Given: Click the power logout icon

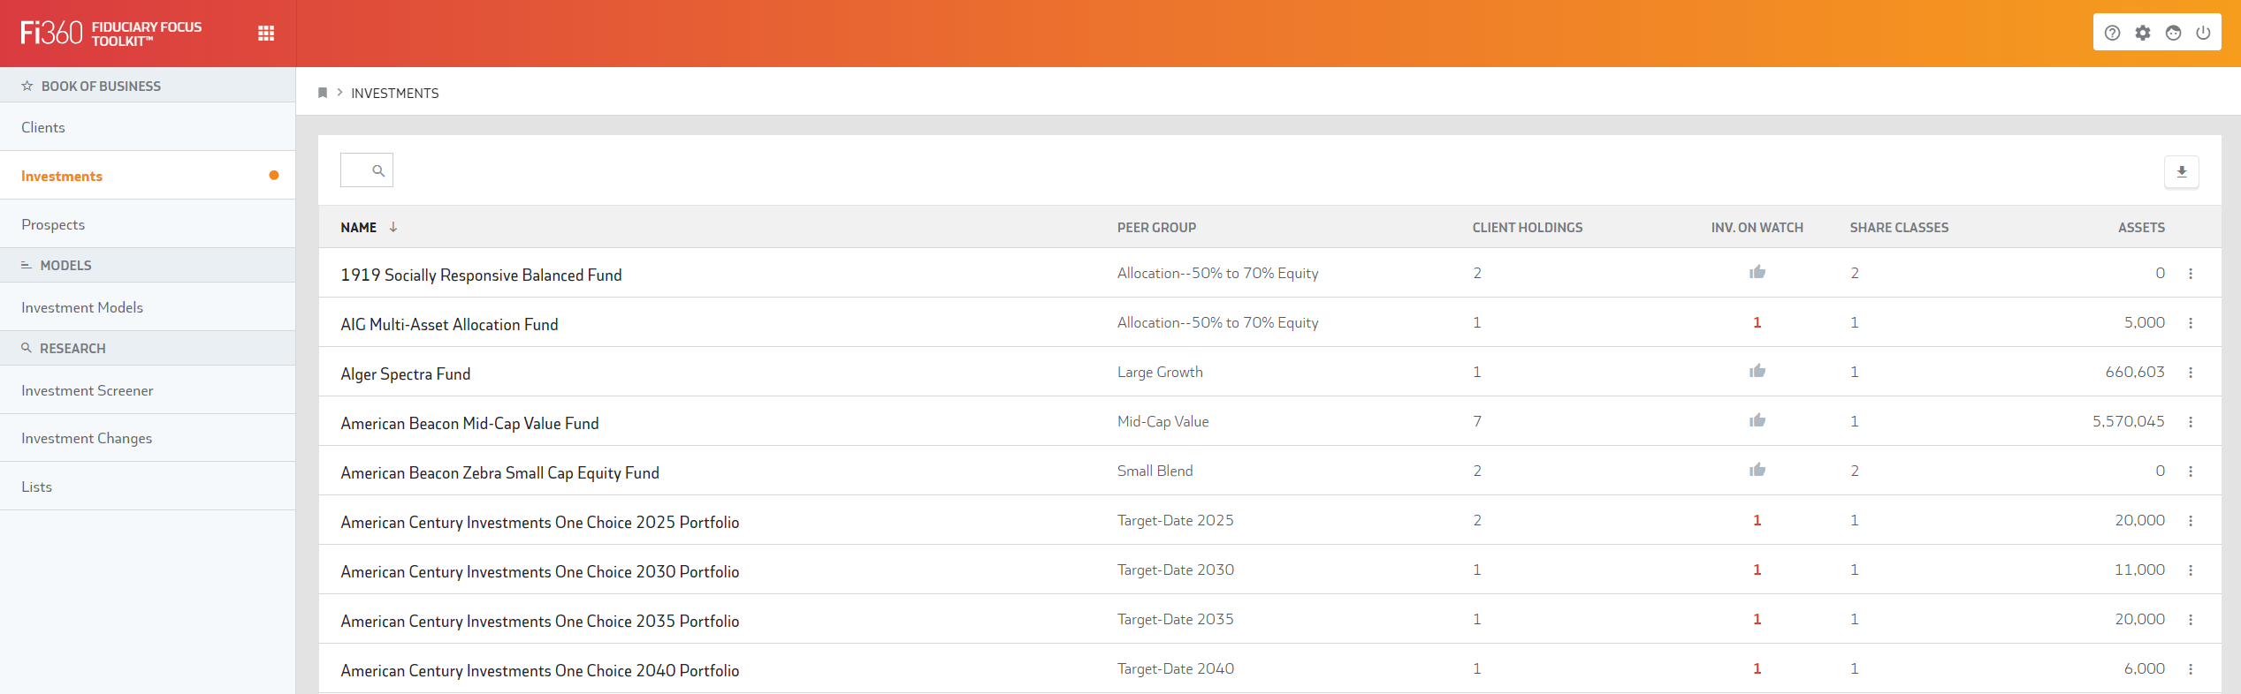Looking at the screenshot, I should coord(2203,33).
